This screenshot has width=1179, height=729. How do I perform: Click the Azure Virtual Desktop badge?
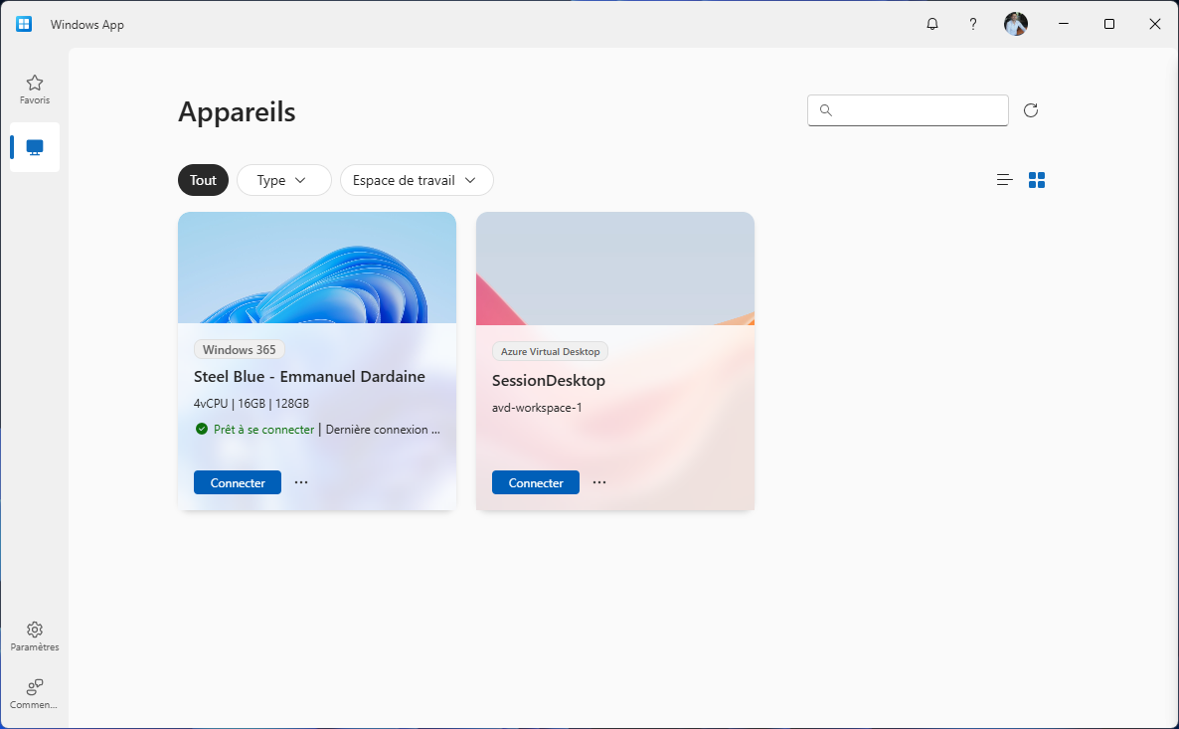[551, 351]
